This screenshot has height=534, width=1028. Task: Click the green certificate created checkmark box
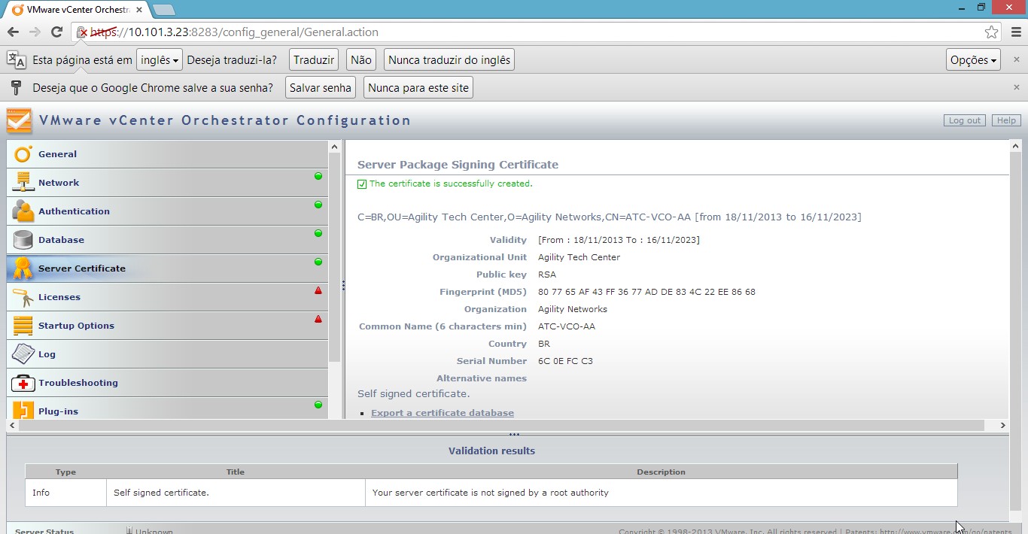362,184
